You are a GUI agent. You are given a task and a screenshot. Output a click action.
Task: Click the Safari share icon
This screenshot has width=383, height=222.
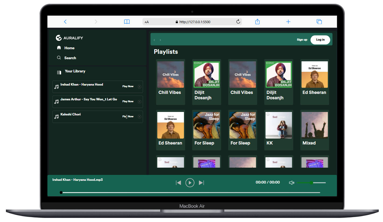[x=257, y=22]
